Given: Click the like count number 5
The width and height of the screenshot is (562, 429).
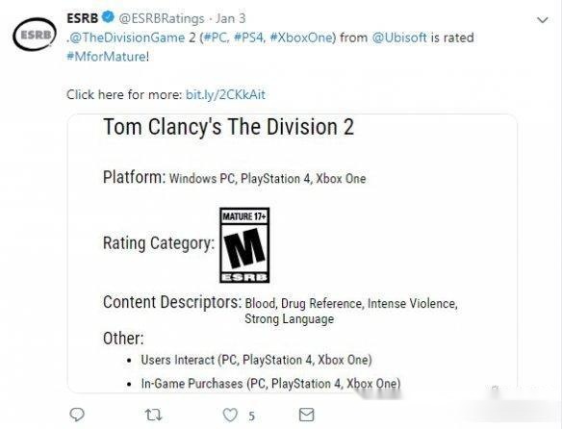Looking at the screenshot, I should click(251, 416).
